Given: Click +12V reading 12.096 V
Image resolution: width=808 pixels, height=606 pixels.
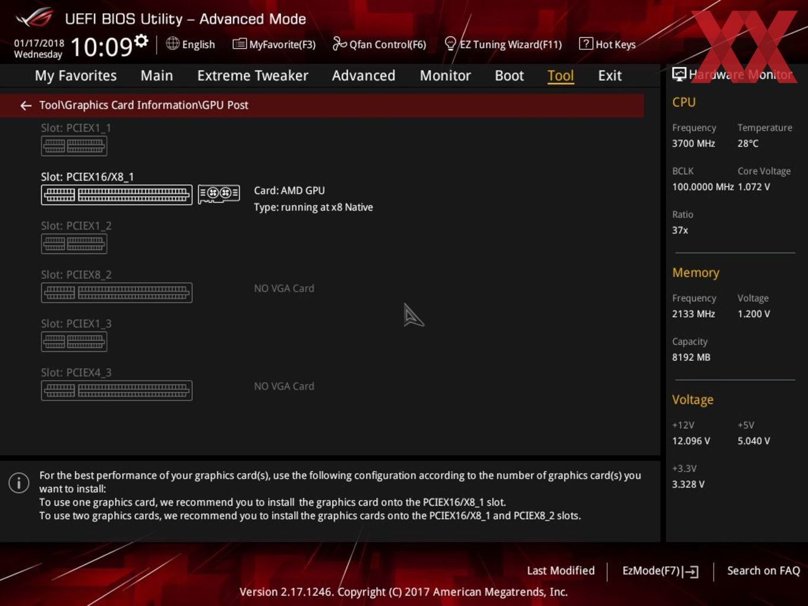Looking at the screenshot, I should coord(691,441).
